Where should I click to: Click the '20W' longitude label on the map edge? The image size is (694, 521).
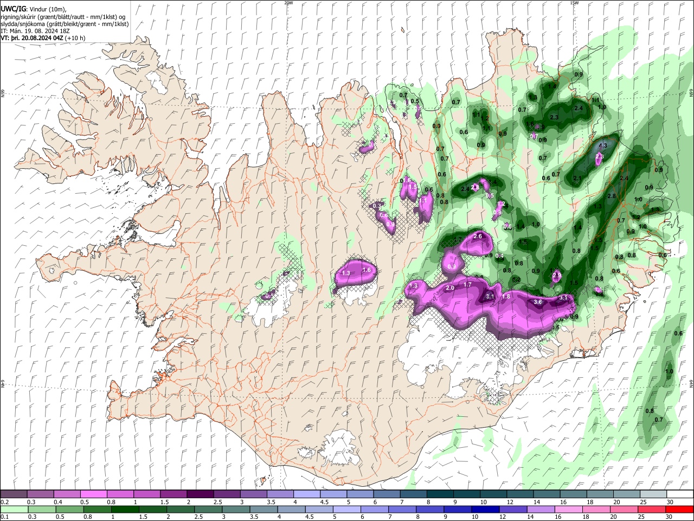point(288,3)
